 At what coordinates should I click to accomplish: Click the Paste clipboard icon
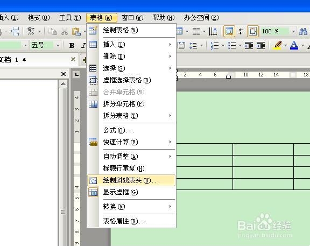[x=76, y=31]
